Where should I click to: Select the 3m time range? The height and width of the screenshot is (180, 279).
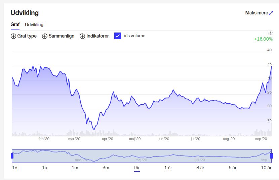click(106, 168)
